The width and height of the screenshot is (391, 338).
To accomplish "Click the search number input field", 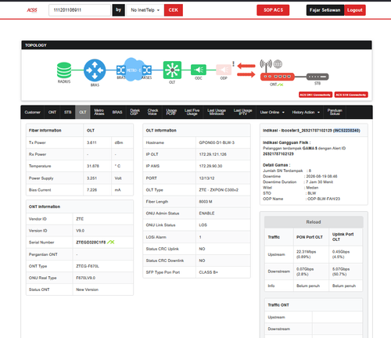I will coord(80,10).
